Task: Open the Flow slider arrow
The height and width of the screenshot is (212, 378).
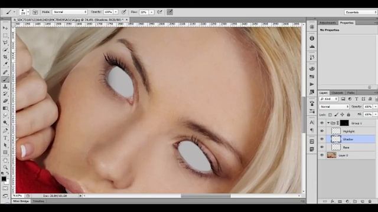Action: click(152, 12)
